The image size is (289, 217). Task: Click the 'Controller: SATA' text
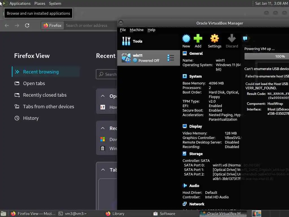coord(196,160)
